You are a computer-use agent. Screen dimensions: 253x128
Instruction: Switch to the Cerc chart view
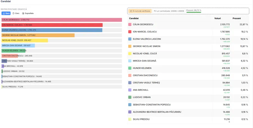(x=16, y=13)
